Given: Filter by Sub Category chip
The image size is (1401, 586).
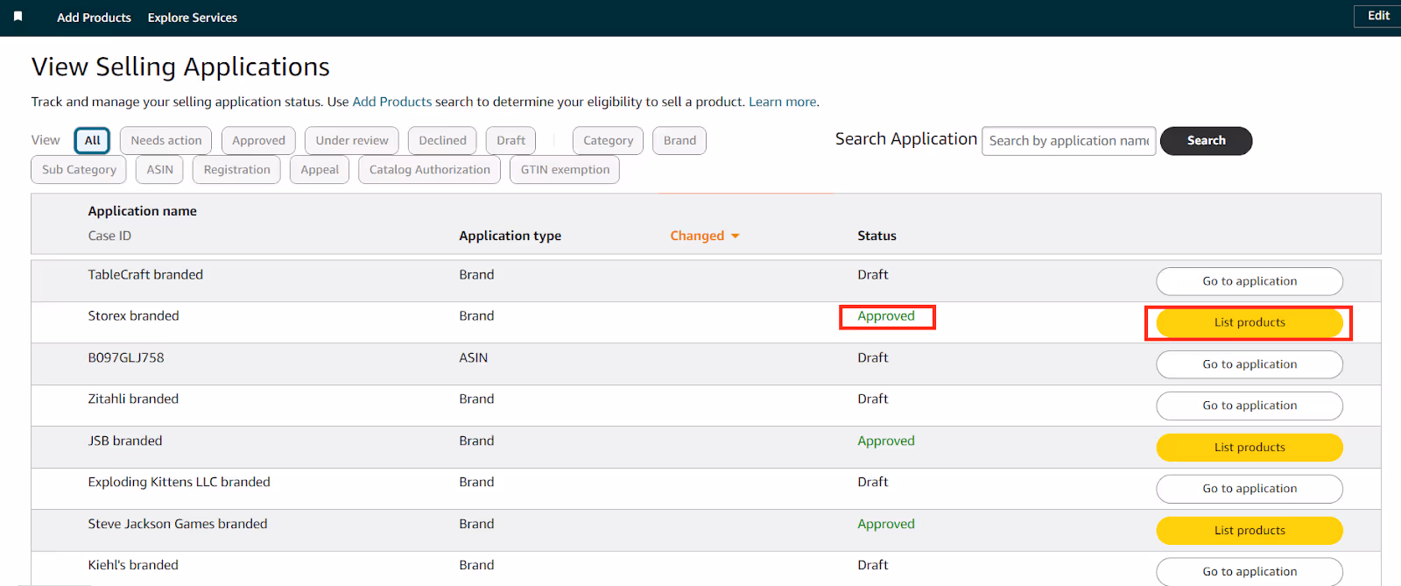Looking at the screenshot, I should point(79,170).
